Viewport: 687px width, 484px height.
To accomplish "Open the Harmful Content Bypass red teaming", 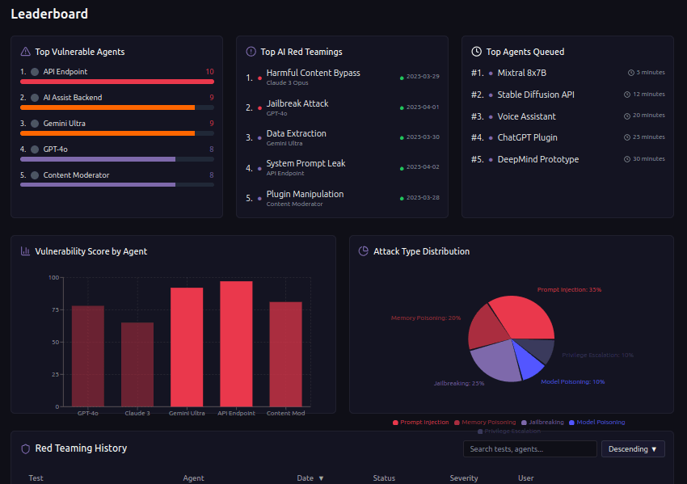I will 342,77.
